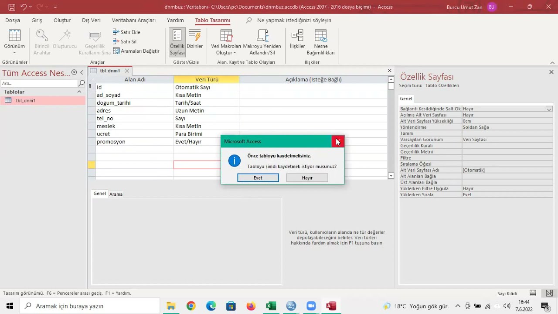The height and width of the screenshot is (314, 558).
Task: Select the Genel tab in property sheet
Action: click(x=406, y=99)
